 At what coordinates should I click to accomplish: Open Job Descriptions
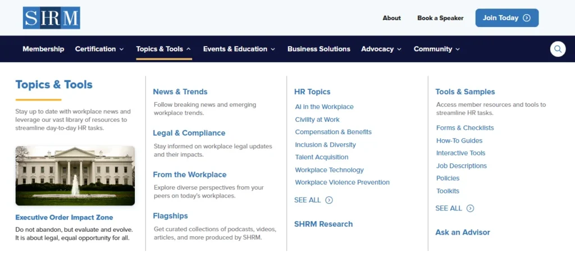point(462,166)
